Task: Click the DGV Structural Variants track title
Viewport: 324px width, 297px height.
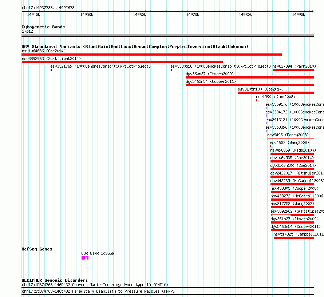Action: 135,47
